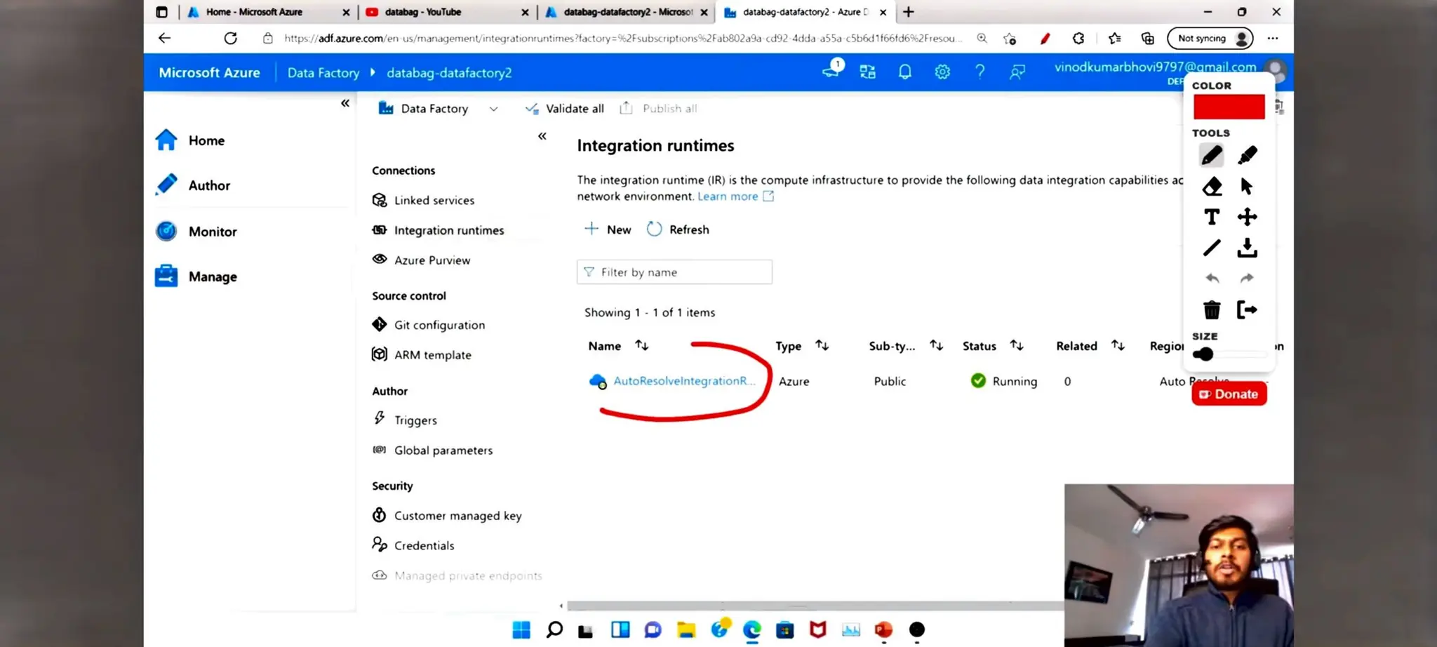Image resolution: width=1437 pixels, height=647 pixels.
Task: Collapse the Manage settings side panel
Action: pos(542,136)
